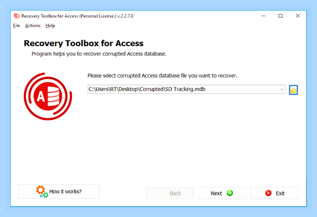Click the 'Program helps you to recover' subtitle
The width and height of the screenshot is (317, 217).
click(99, 54)
